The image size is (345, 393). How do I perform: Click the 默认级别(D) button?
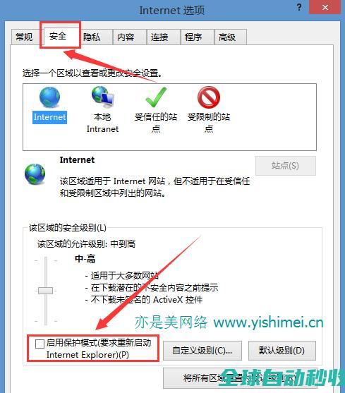tap(282, 351)
